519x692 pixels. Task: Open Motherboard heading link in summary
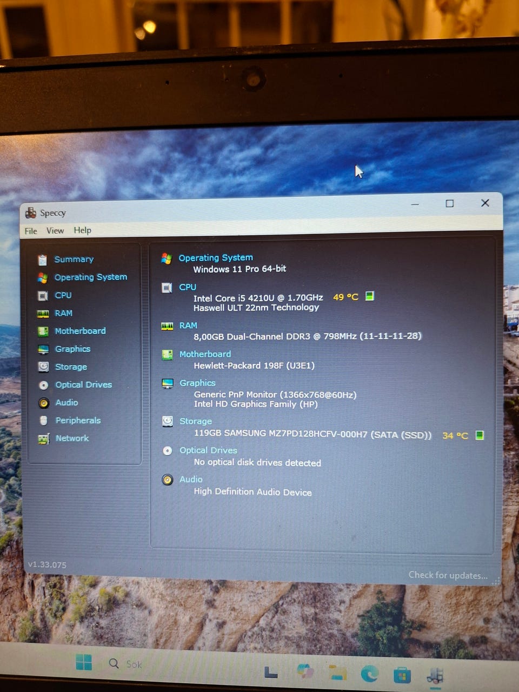click(x=205, y=354)
